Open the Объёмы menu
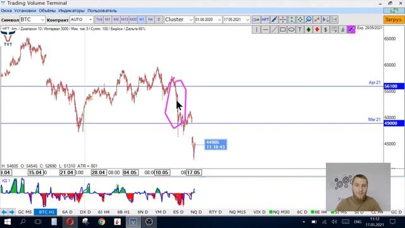 click(x=47, y=11)
